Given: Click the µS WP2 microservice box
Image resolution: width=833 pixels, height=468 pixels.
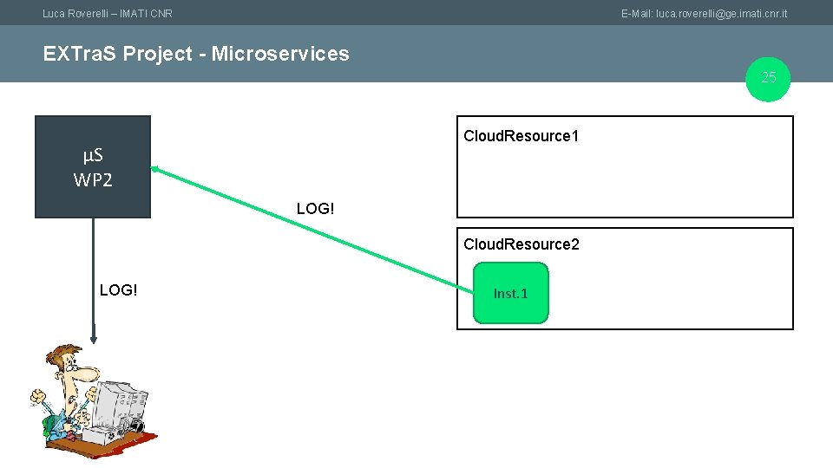Looking at the screenshot, I should pyautogui.click(x=93, y=166).
